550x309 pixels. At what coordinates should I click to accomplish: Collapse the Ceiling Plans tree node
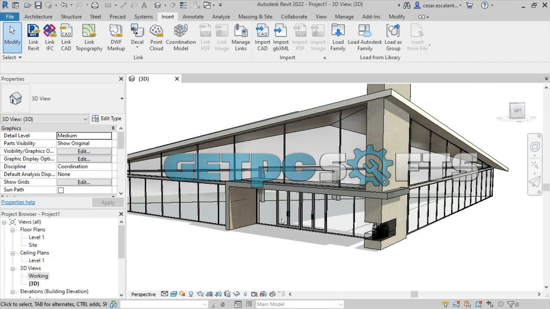click(12, 253)
